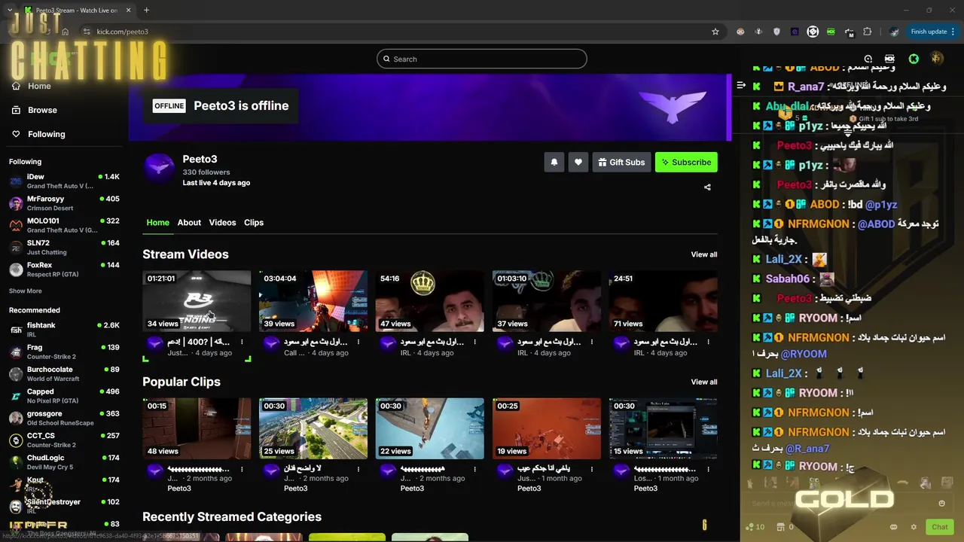Click the shield extension in browser toolbar
Viewport: 964px width, 542px height.
coord(776,32)
